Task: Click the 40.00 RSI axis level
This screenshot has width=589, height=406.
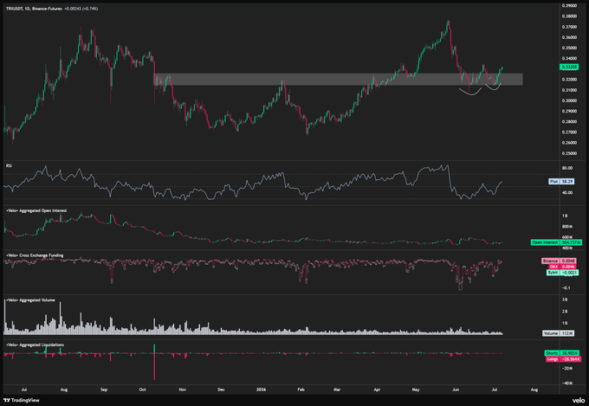Action: (x=567, y=193)
